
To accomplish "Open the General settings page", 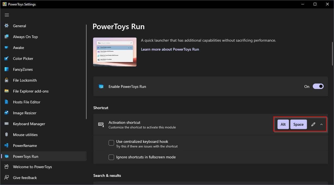I will click(20, 26).
